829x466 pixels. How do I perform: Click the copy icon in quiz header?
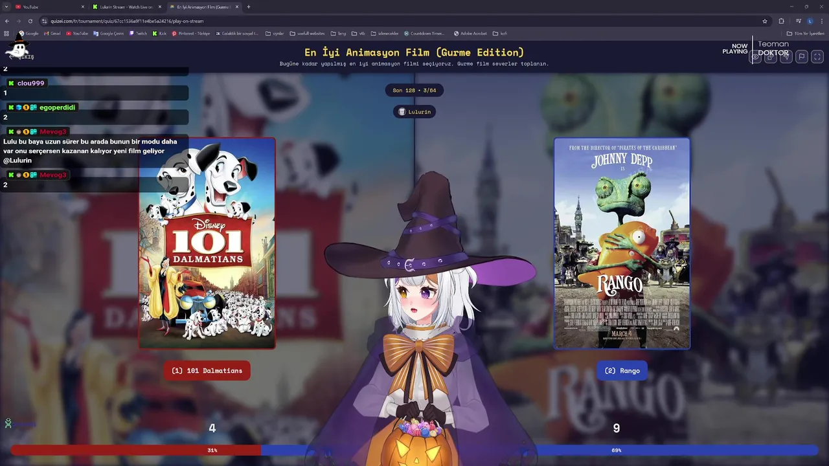click(771, 57)
